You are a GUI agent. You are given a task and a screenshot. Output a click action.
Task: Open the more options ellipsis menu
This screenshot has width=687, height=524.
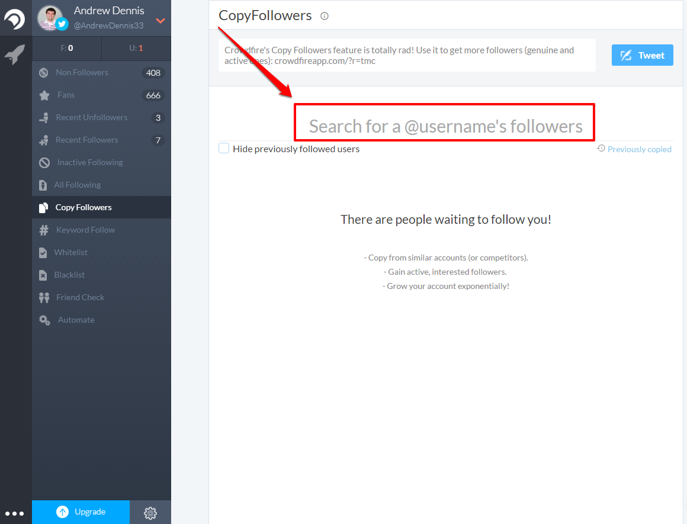click(x=14, y=513)
